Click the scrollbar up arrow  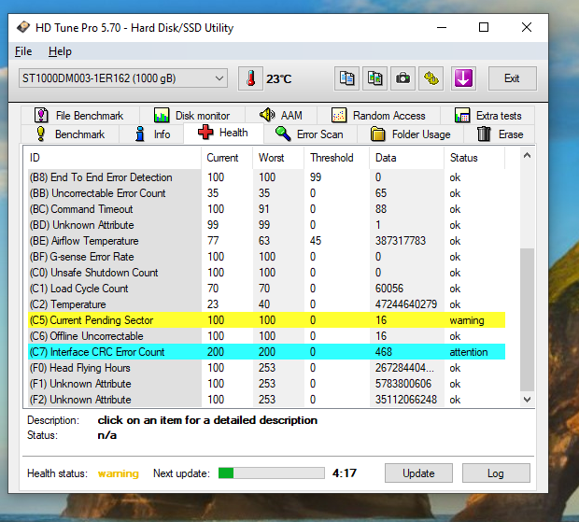point(527,155)
